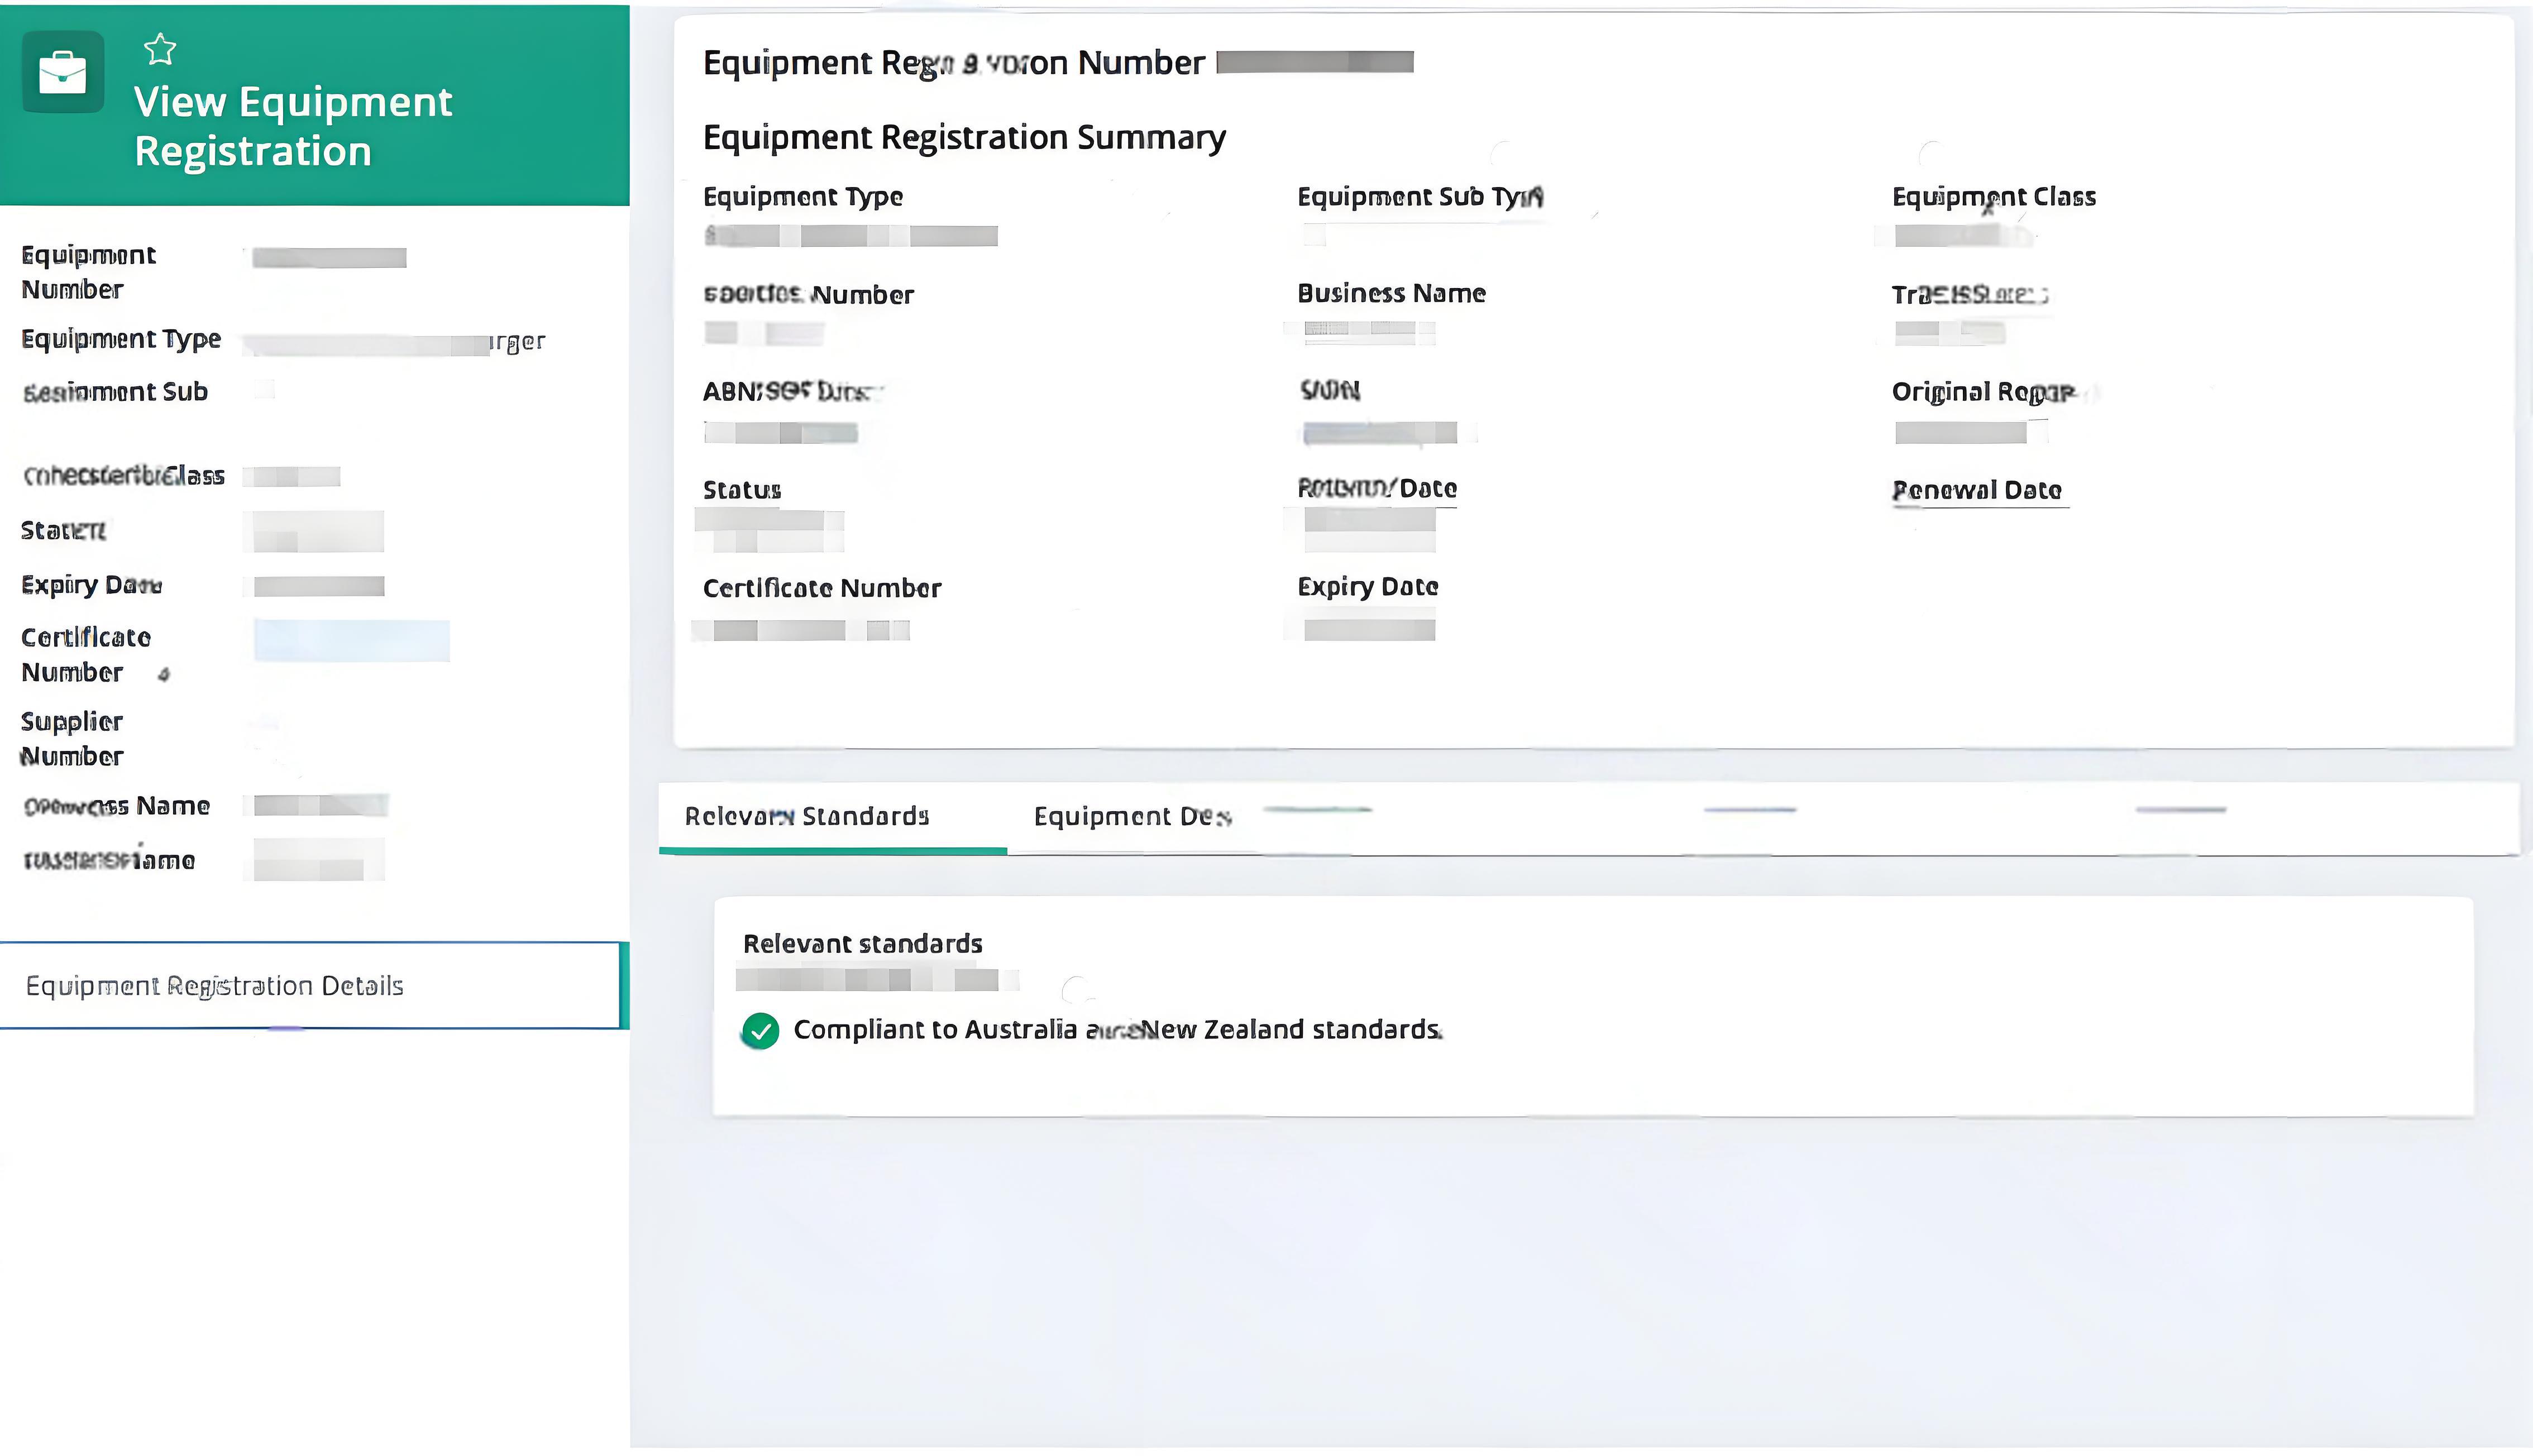Open the Equipment Details tab
2533x1456 pixels.
click(1132, 817)
